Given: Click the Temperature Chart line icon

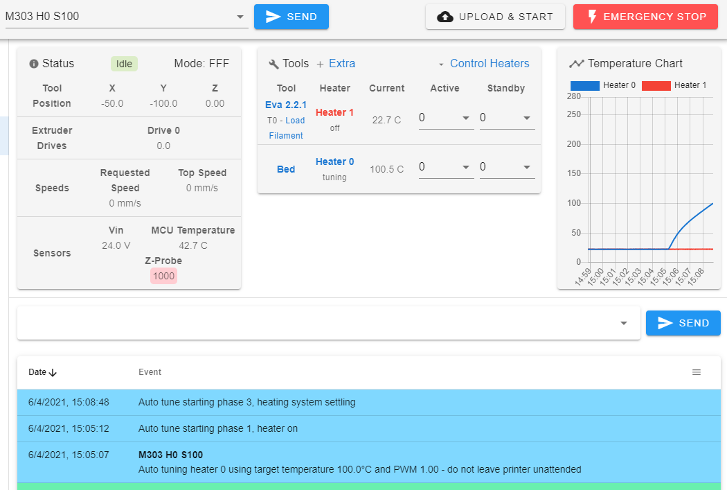Looking at the screenshot, I should tap(576, 64).
